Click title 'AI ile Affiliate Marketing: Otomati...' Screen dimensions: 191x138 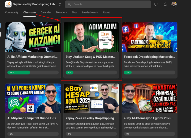point(32,57)
